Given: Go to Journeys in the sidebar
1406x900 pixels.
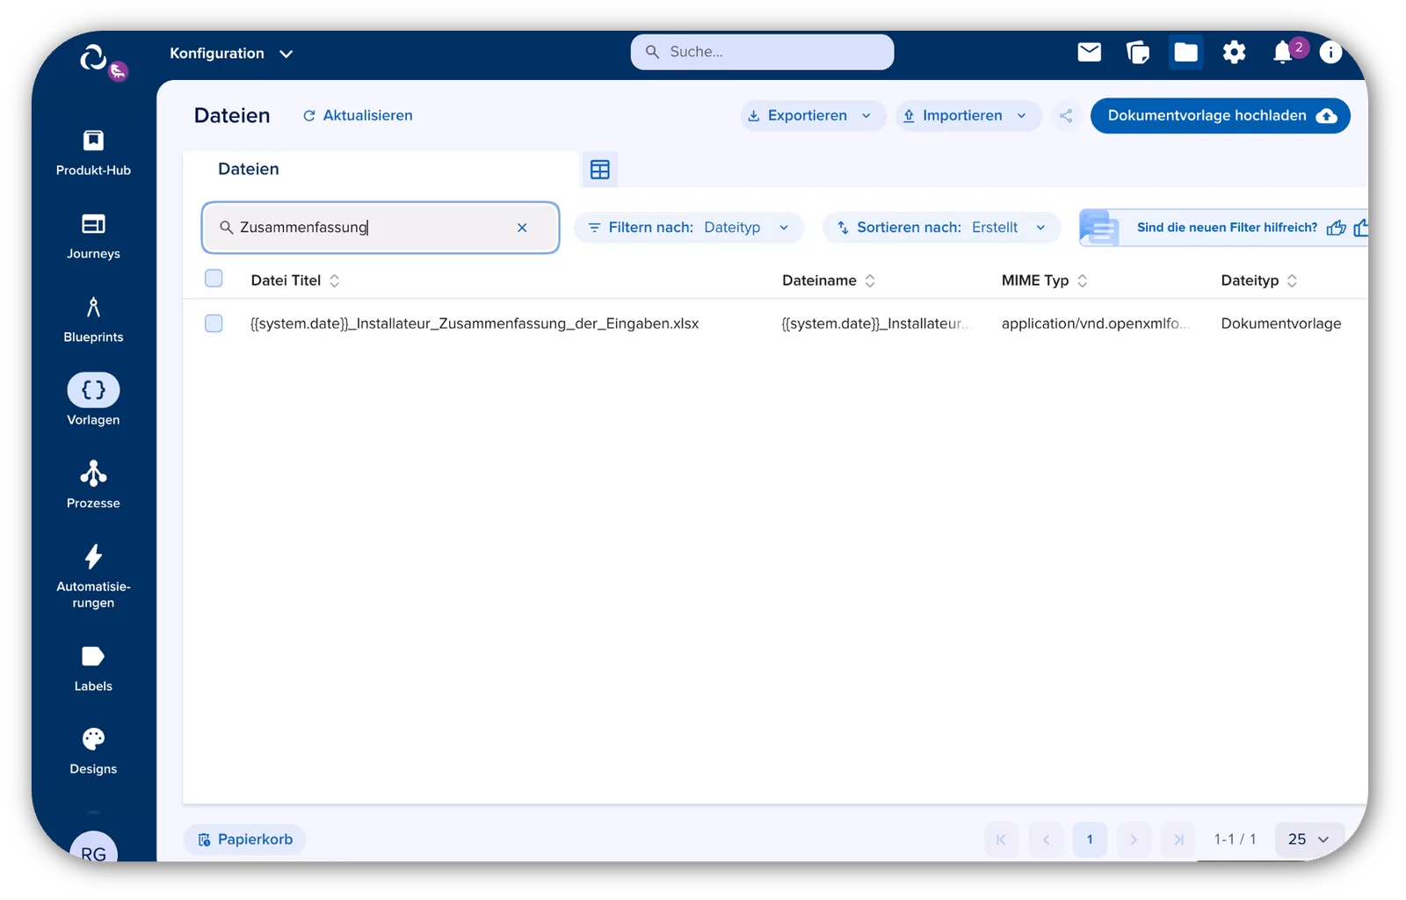Looking at the screenshot, I should pyautogui.click(x=93, y=236).
